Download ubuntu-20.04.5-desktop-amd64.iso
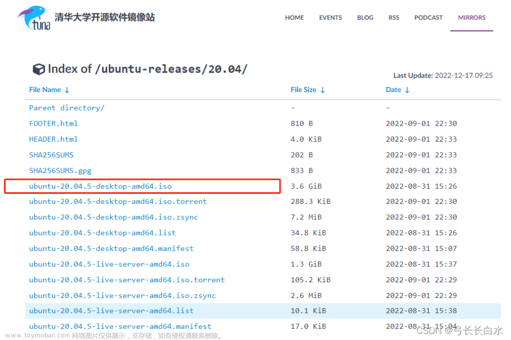 click(x=100, y=186)
